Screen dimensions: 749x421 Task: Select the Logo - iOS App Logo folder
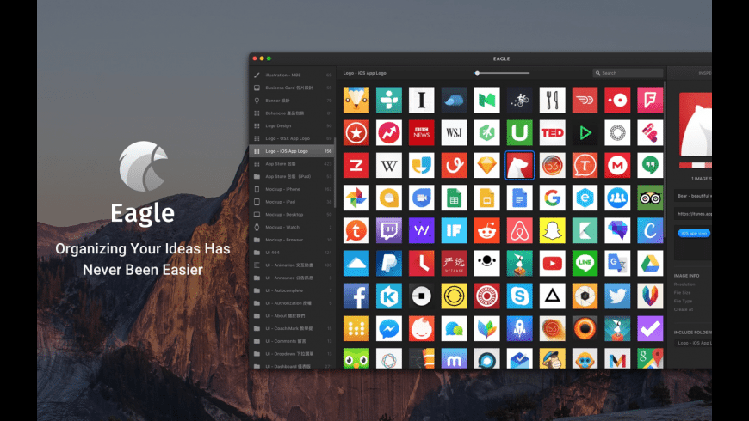[x=292, y=151]
